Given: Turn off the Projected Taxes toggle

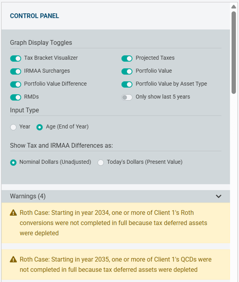Looking at the screenshot, I should pos(127,58).
